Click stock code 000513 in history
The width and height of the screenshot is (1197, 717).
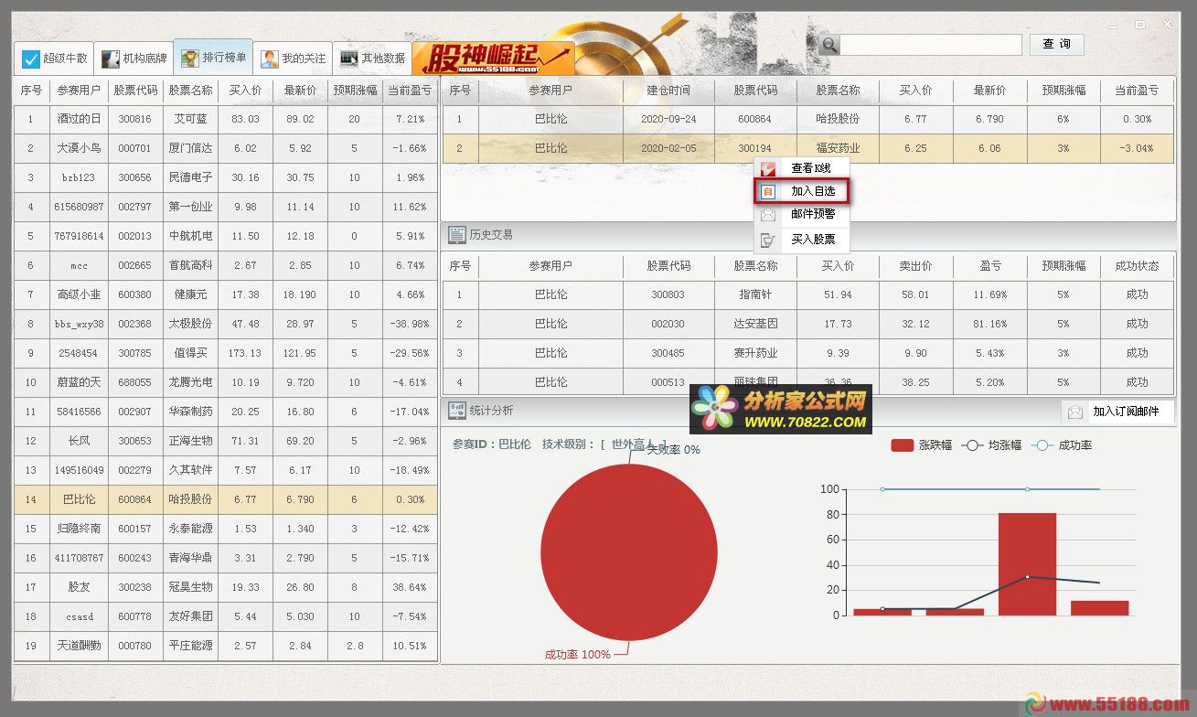coord(668,382)
